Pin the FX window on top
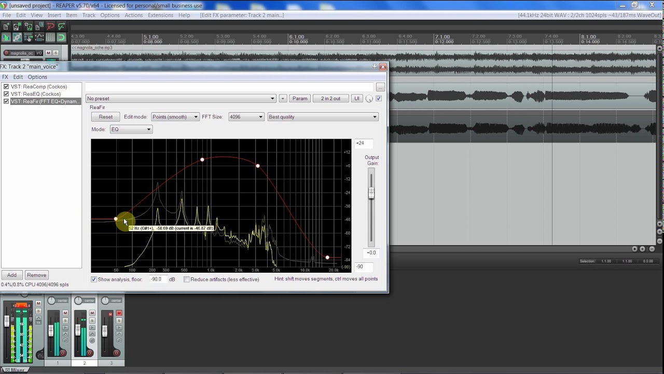The width and height of the screenshot is (664, 374). pyautogui.click(x=375, y=66)
